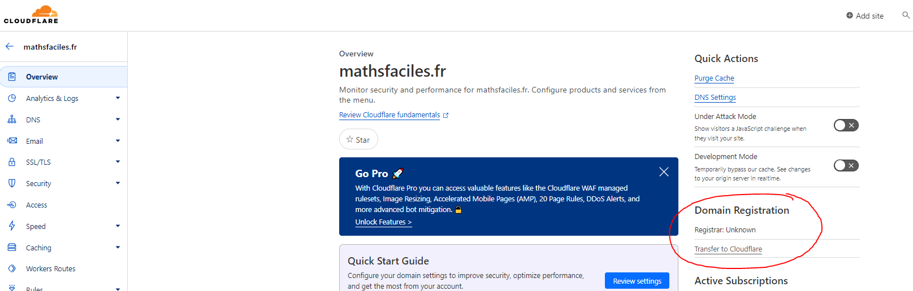
Task: Expand the Caching section arrow
Action: pos(118,248)
